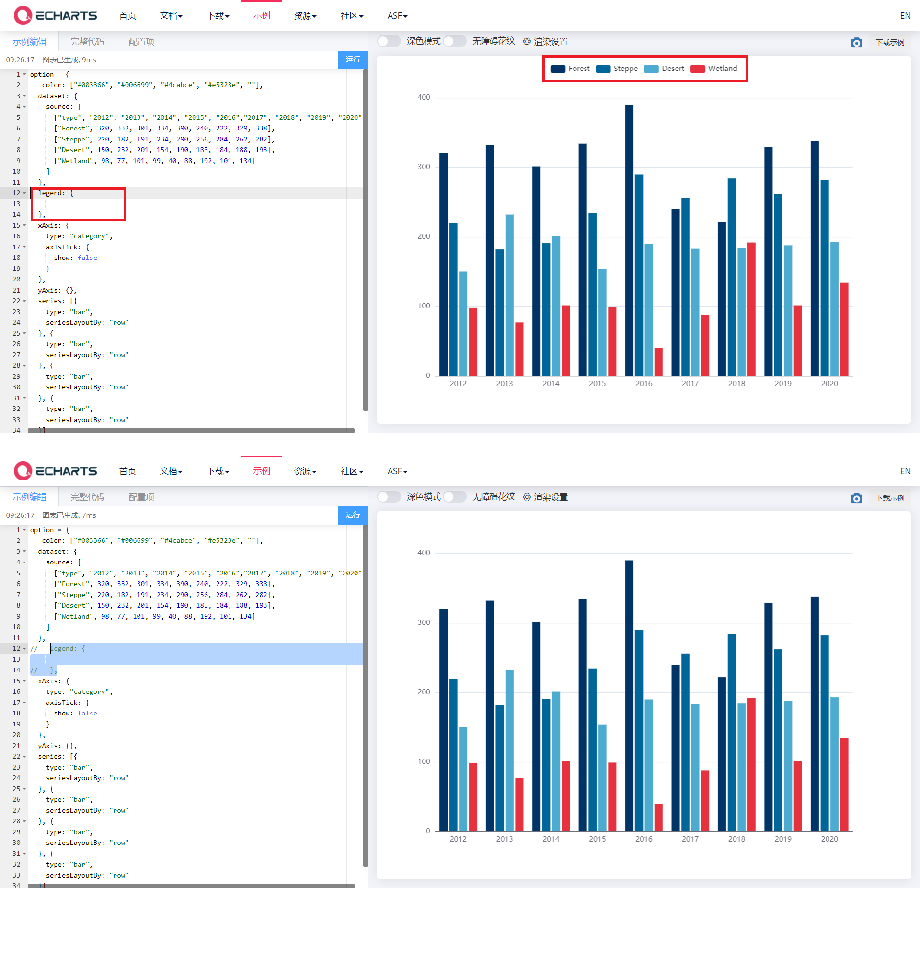This screenshot has width=920, height=972.
Task: Enable dark mode switch in top panel
Action: (x=389, y=41)
